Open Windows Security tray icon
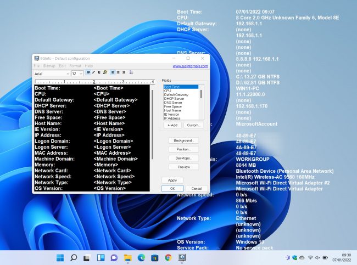Screen dimensions: 357x265 pos(294,258)
